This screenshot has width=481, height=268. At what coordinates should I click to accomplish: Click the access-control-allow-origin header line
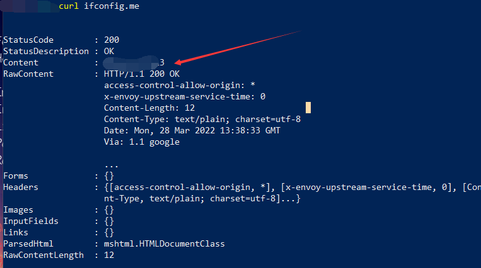pos(180,85)
